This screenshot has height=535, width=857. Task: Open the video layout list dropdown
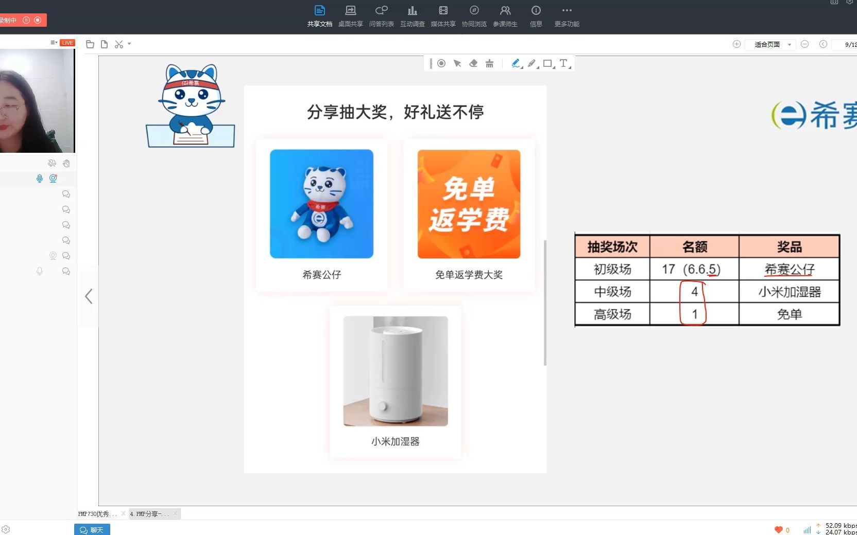(54, 43)
